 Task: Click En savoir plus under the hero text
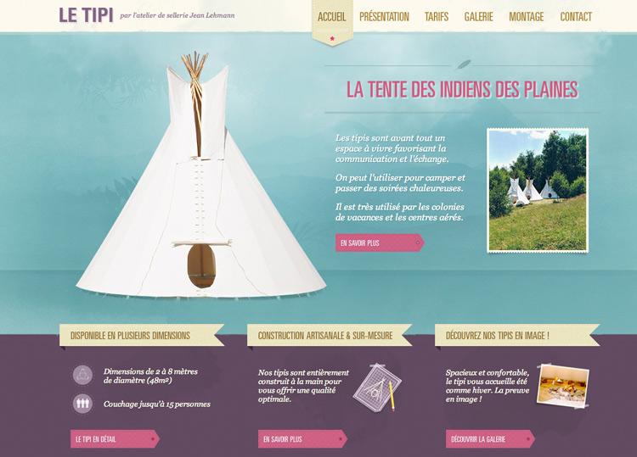click(380, 242)
